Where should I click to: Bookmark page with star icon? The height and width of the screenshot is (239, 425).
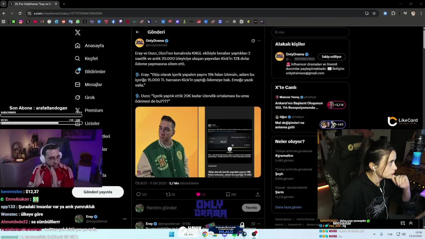point(374,13)
